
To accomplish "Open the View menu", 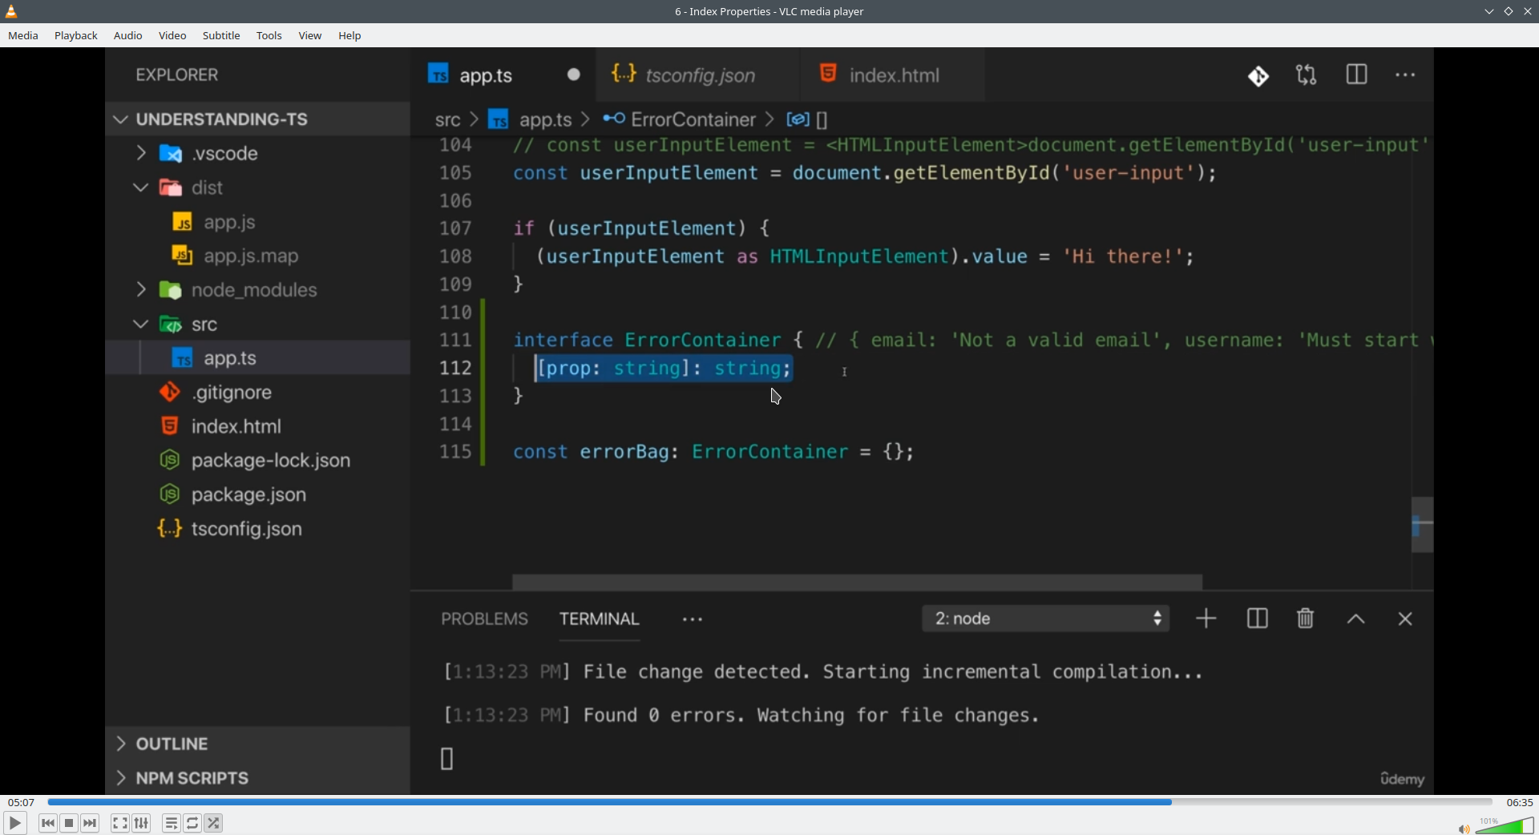I will [310, 36].
